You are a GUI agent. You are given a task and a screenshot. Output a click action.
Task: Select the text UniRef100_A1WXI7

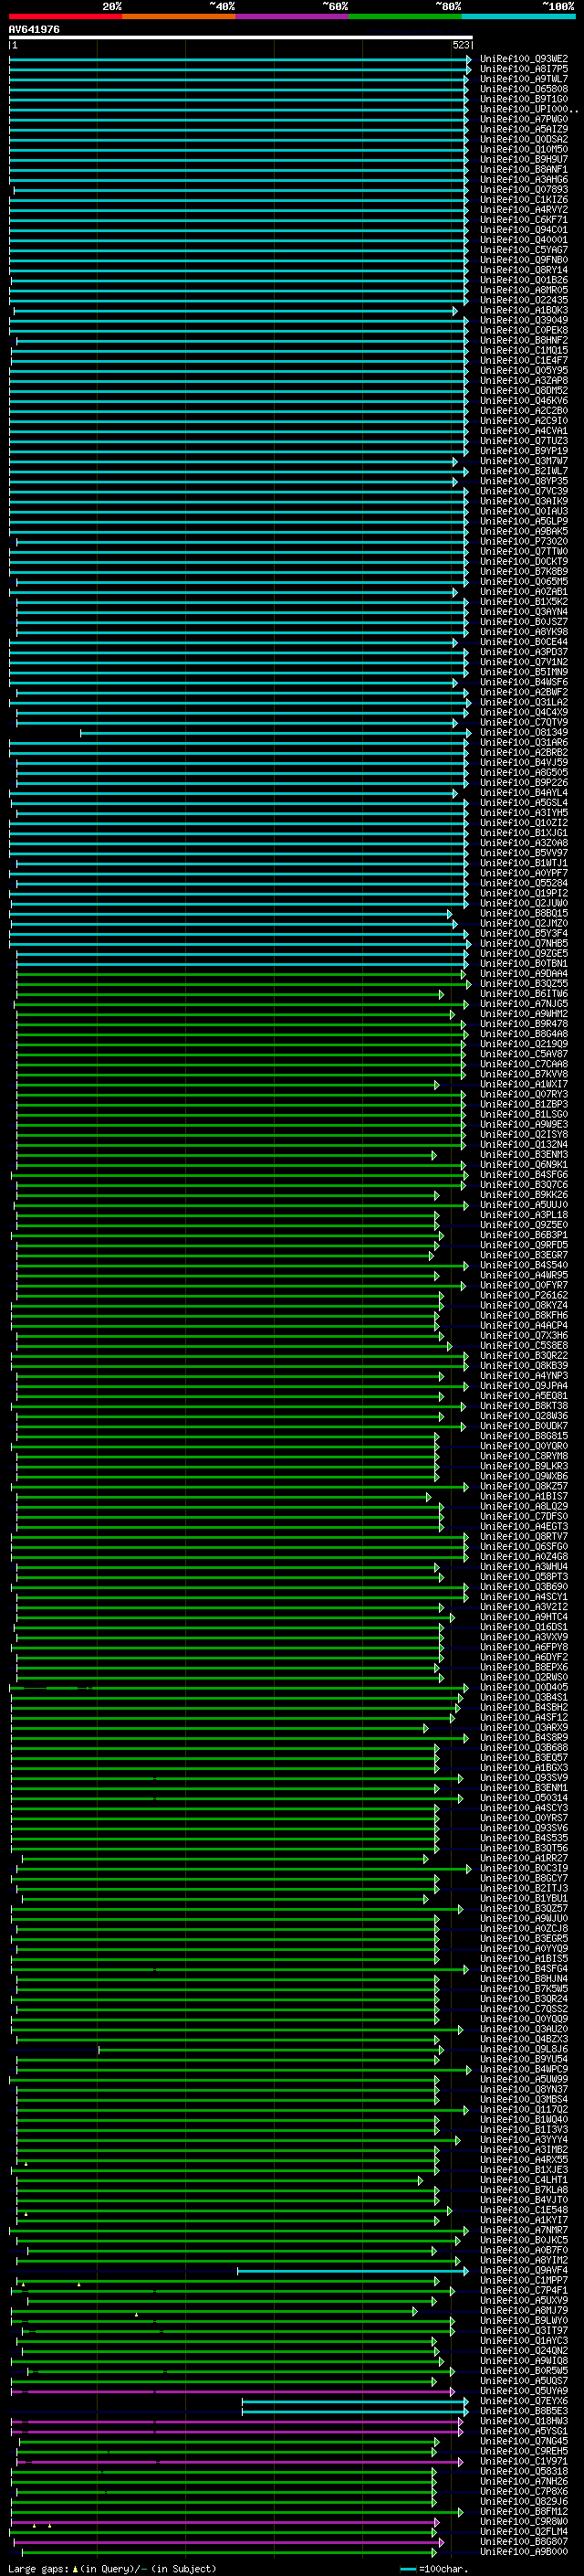point(524,1085)
